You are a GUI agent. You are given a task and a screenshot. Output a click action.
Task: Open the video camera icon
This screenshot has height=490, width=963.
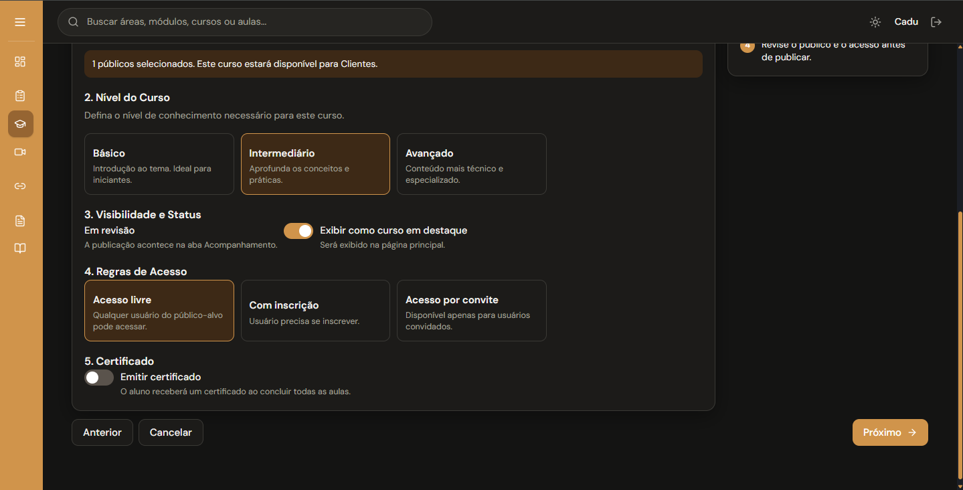coord(20,152)
